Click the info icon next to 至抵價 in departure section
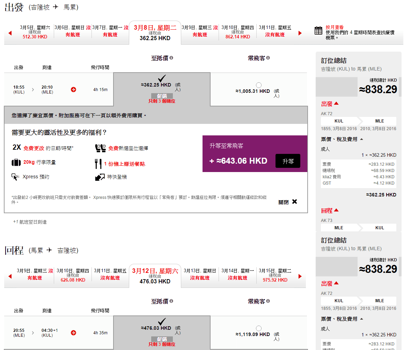This screenshot has height=350, width=404. pos(171,58)
